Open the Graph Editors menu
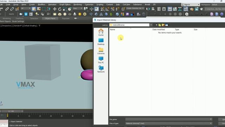Screen dimensions: 225x127 coord(65,5)
